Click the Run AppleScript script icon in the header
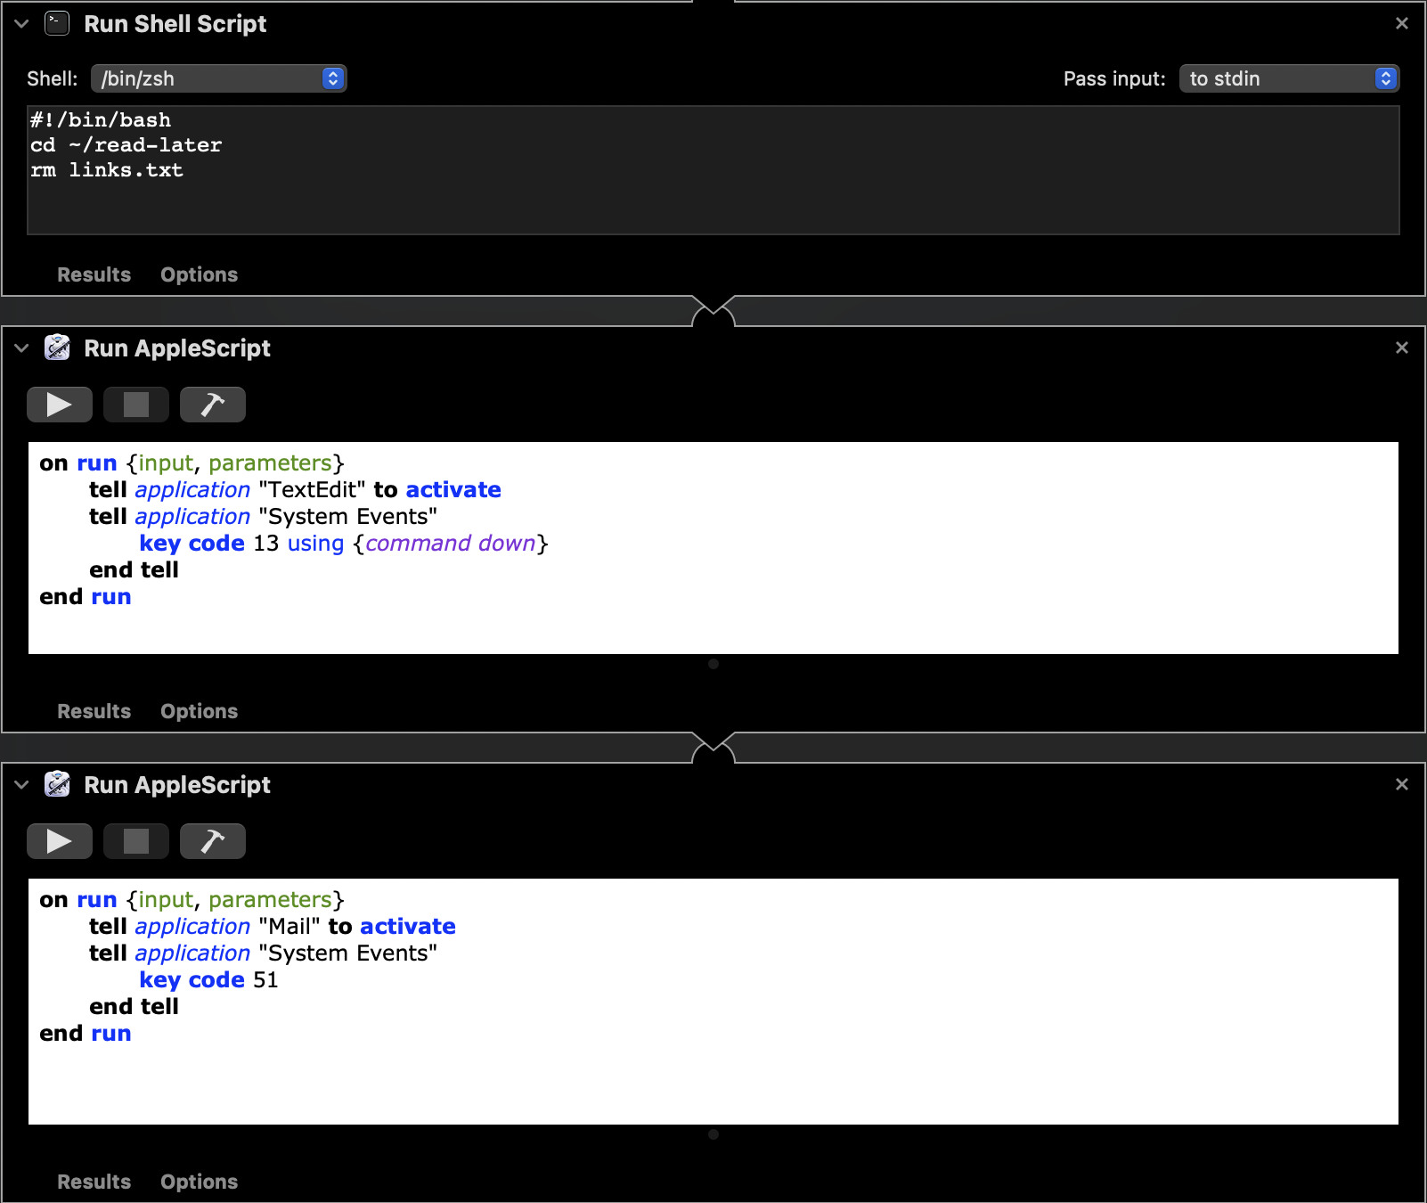Image resolution: width=1427 pixels, height=1203 pixels. coord(57,348)
